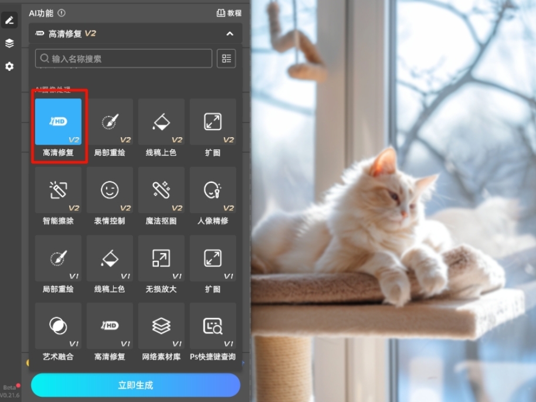The image size is (536, 402).
Task: Switch to the edit pencil sidebar tab
Action: click(x=9, y=21)
